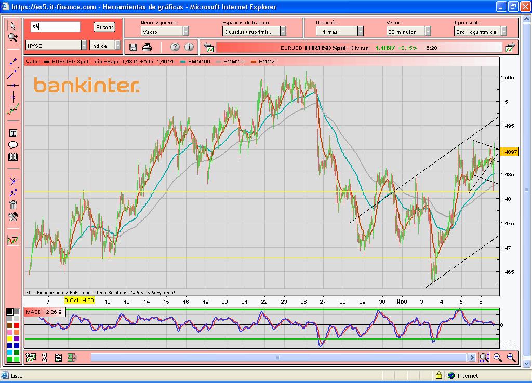Click the padlock security icon in status bar
This screenshot has height=383, width=532.
[x=438, y=375]
